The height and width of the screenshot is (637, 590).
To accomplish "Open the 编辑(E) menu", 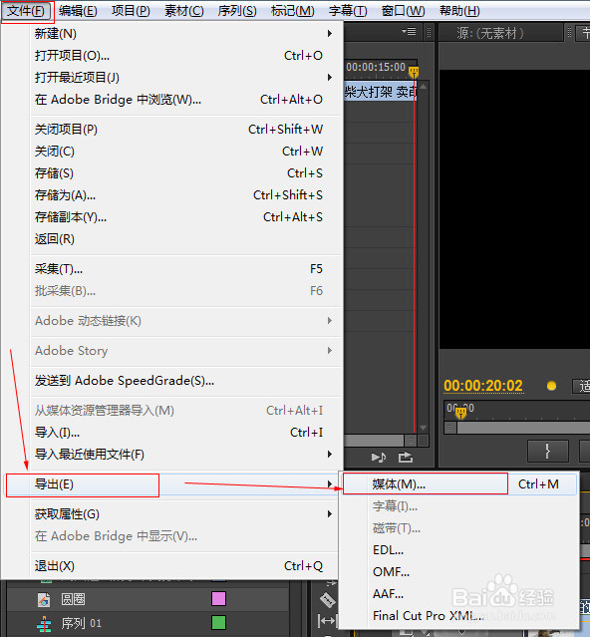I will (x=78, y=11).
